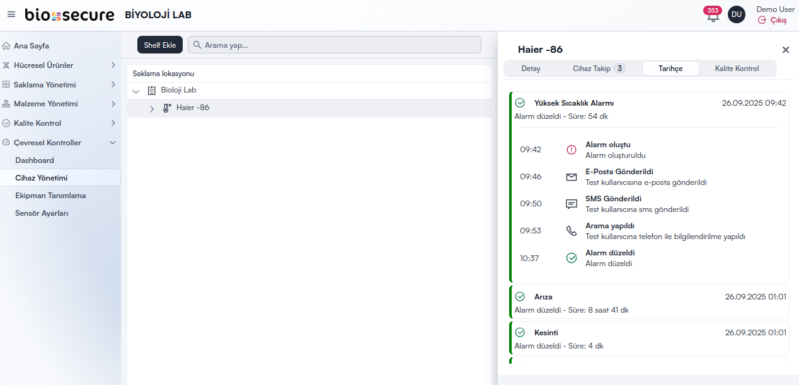
Task: Click the Alarm oluştu warning icon
Action: point(572,150)
